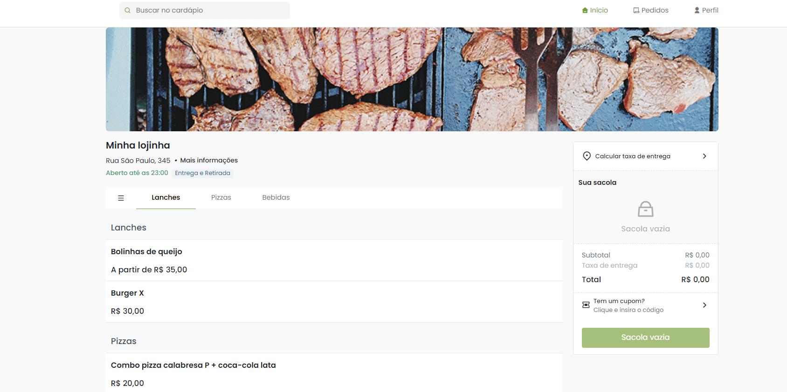Open the hamburger categories menu icon
Image resolution: width=787 pixels, height=392 pixels.
click(x=121, y=198)
